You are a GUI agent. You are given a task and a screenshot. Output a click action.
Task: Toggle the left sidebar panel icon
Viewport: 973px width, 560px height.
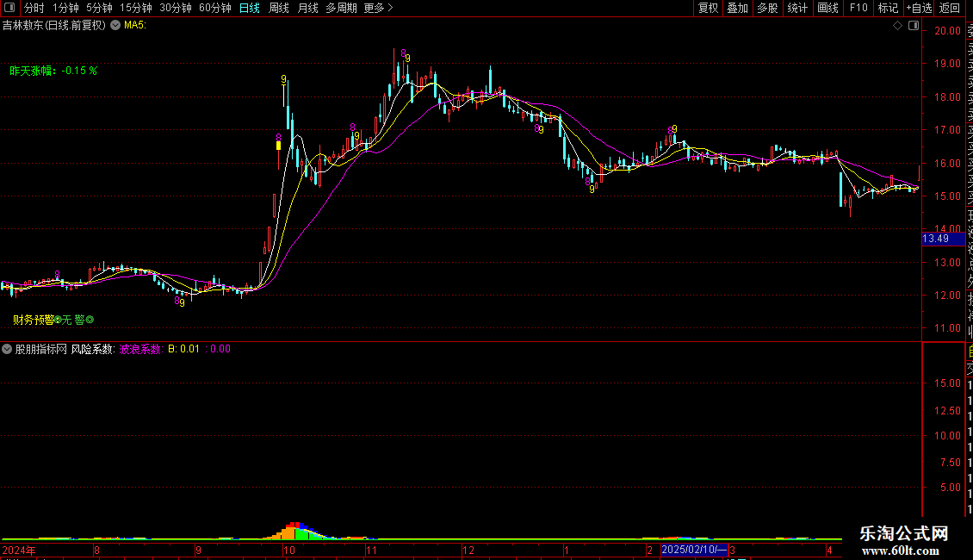coord(9,8)
